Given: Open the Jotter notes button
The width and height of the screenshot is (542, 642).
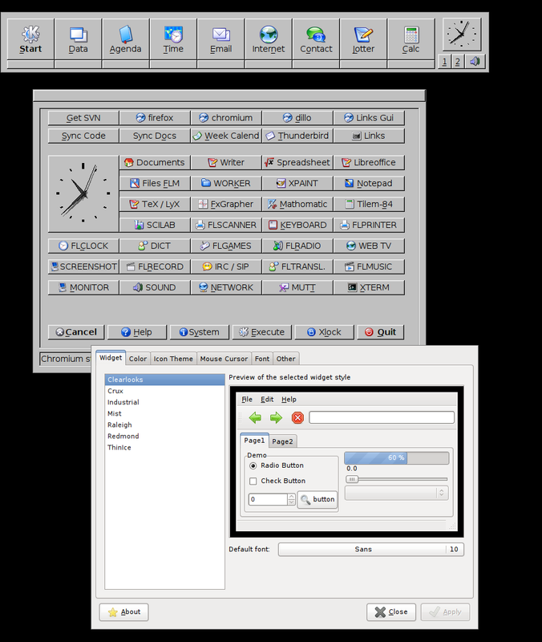Looking at the screenshot, I should (x=363, y=39).
